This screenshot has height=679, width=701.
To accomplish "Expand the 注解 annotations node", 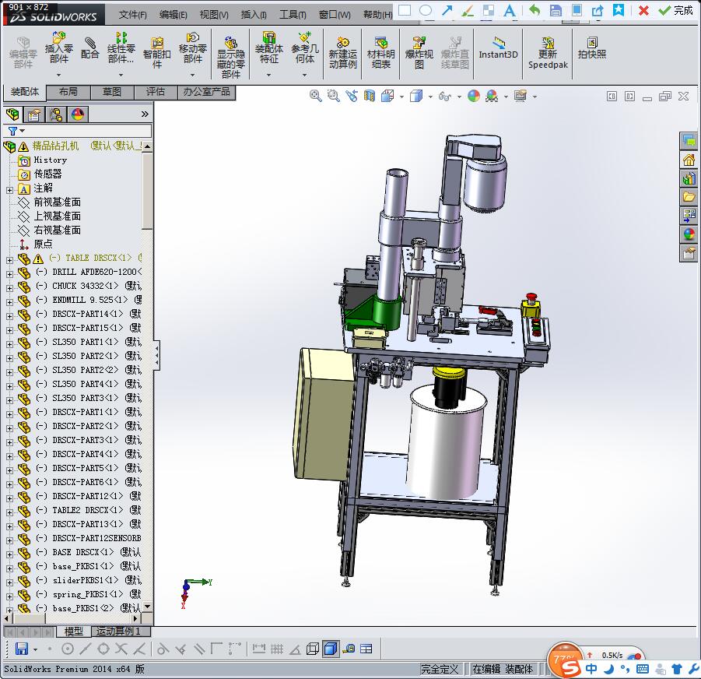I will coord(9,190).
